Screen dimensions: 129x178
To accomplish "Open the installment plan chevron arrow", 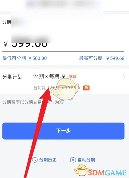I will 124,77.
